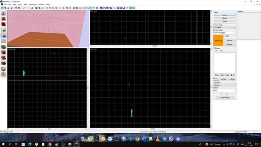Viewport: 261px width, 147px height.
Task: Switch to the Auto VisGroups tab
Action: click(221, 51)
